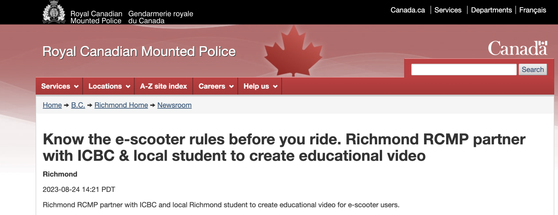Go to the B.C. breadcrumb link
This screenshot has width=558, height=215.
(x=78, y=105)
